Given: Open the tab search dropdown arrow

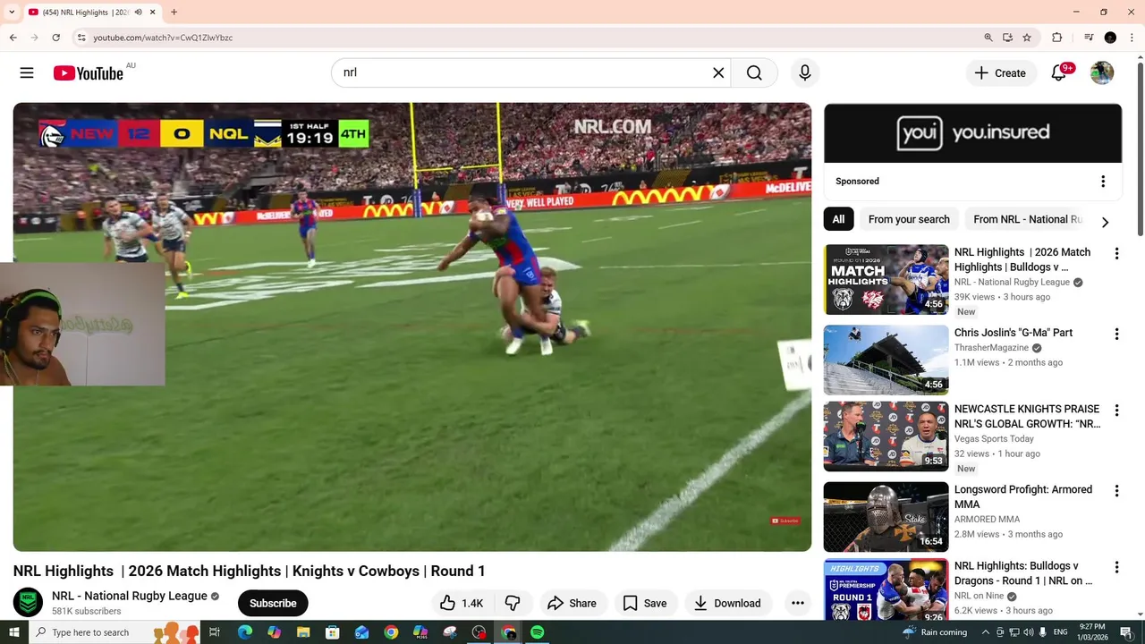Looking at the screenshot, I should [12, 13].
